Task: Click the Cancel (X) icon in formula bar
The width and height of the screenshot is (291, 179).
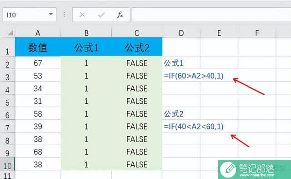Action: 82,15
